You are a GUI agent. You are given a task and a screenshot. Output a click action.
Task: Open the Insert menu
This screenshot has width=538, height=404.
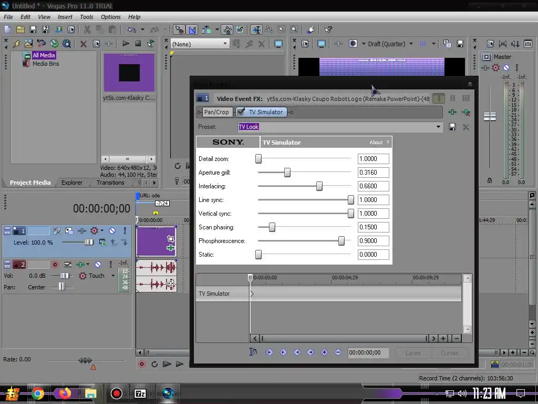click(65, 17)
